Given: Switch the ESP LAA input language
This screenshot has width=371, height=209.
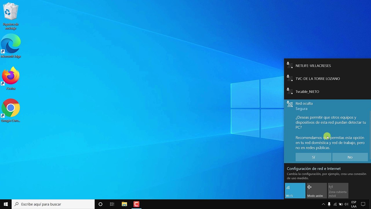Looking at the screenshot, I should coord(354,204).
